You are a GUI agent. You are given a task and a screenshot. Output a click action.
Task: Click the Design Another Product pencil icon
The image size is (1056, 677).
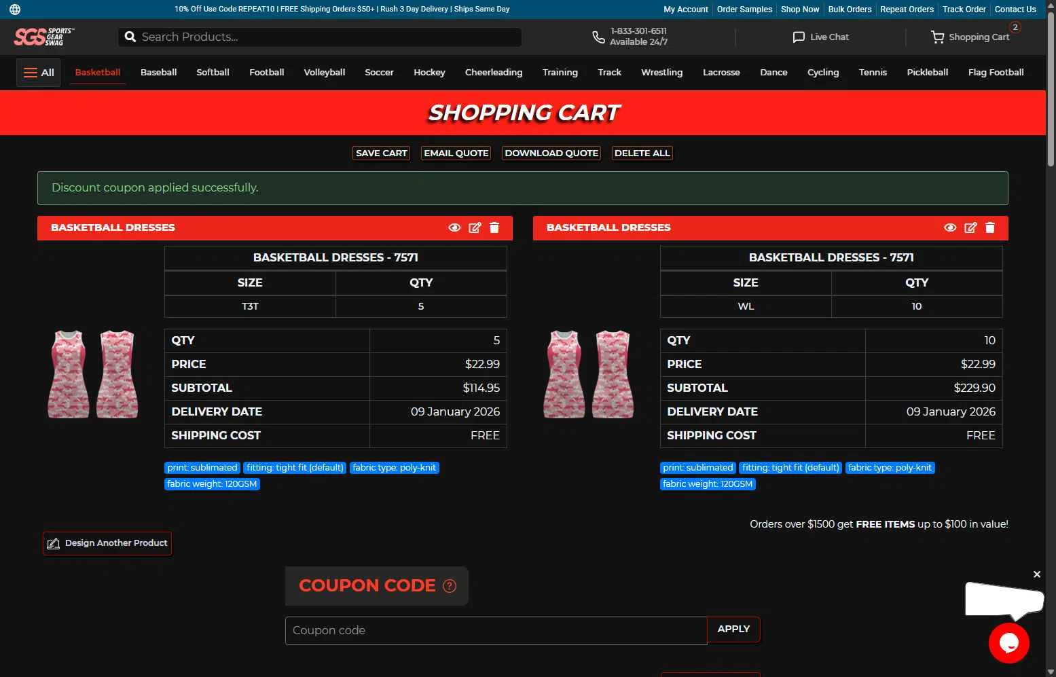[x=53, y=543]
